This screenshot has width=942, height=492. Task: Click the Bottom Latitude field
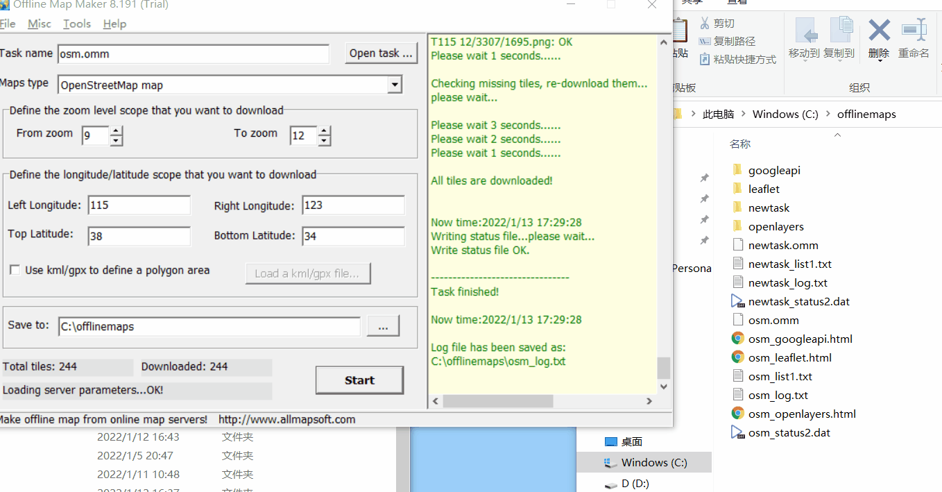point(353,236)
